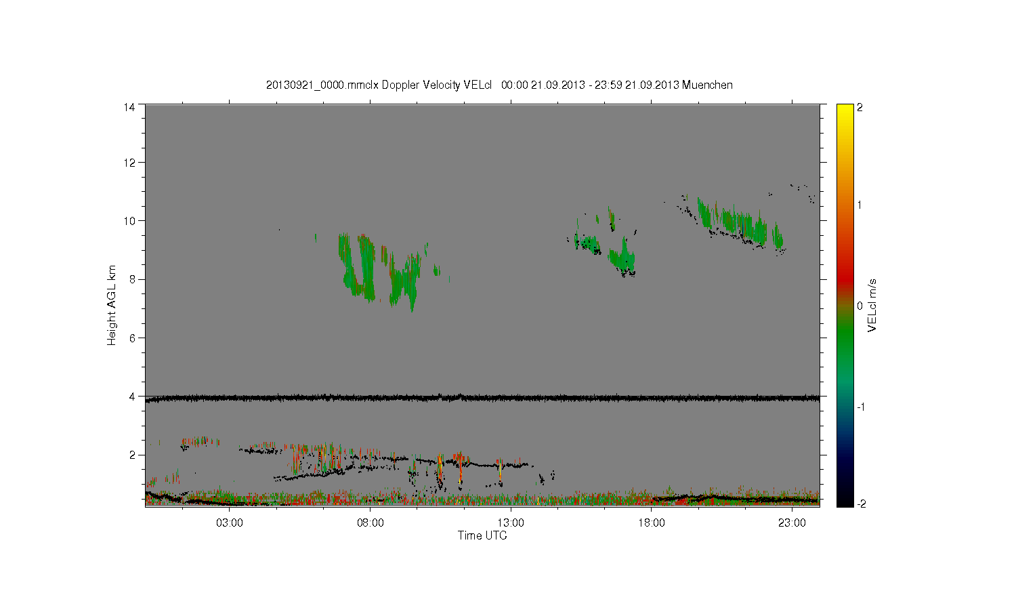Click the 08:00 time axis label
The width and height of the screenshot is (1016, 610).
[371, 523]
